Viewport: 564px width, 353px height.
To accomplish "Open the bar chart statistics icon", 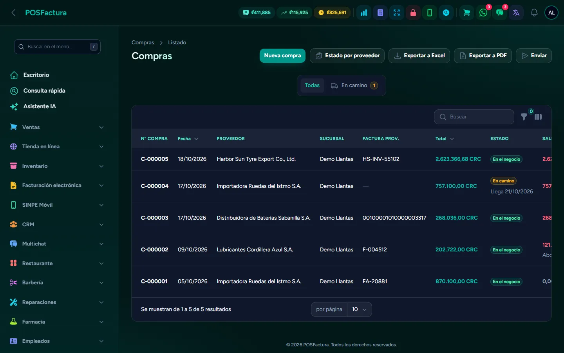I will pyautogui.click(x=364, y=13).
